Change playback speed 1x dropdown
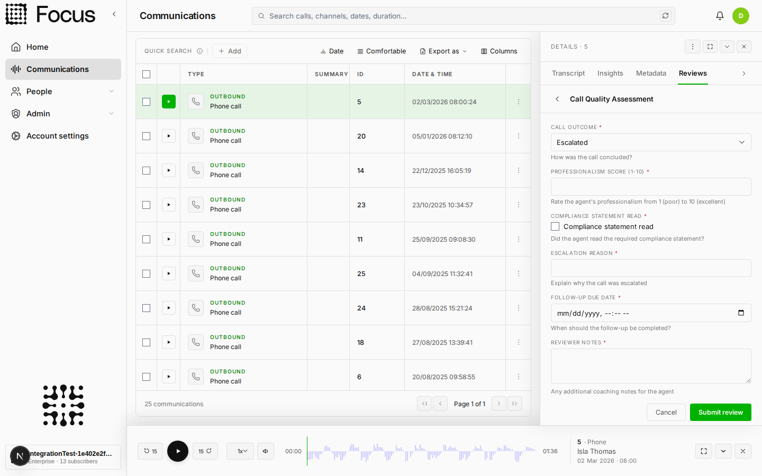The height and width of the screenshot is (476, 762). [x=240, y=451]
